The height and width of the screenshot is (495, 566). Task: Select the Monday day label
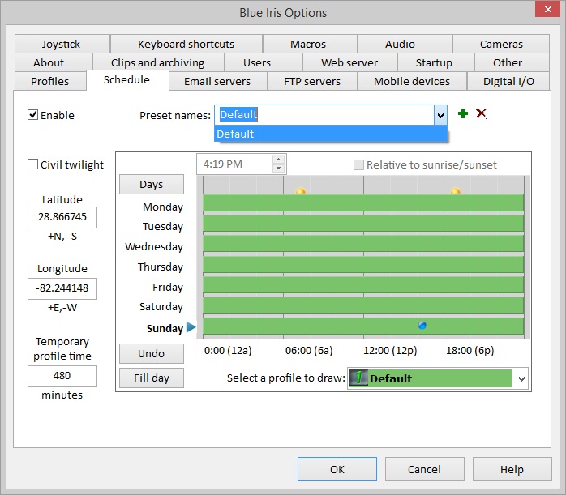(163, 207)
